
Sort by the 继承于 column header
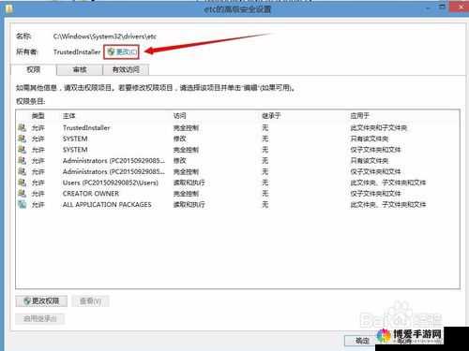(271, 116)
